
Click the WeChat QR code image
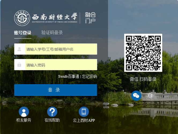(x=143, y=53)
